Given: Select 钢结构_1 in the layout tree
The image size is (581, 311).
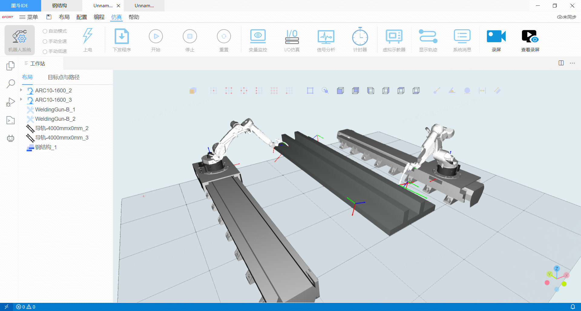Looking at the screenshot, I should click(x=46, y=147).
